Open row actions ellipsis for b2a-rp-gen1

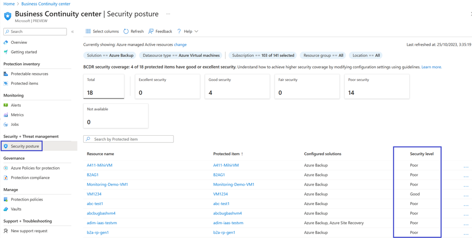pos(466,234)
